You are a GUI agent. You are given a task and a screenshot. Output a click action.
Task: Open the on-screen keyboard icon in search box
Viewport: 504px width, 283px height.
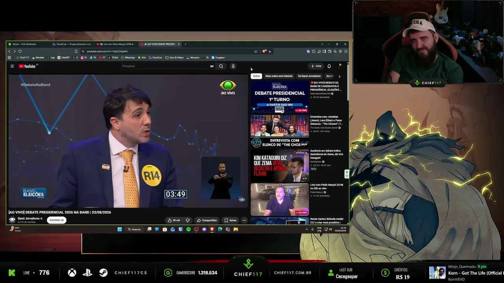pyautogui.click(x=212, y=66)
